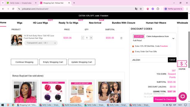Open the tab search dropdown arrow
Screen dimensions: 190x107
[x=3, y=3]
